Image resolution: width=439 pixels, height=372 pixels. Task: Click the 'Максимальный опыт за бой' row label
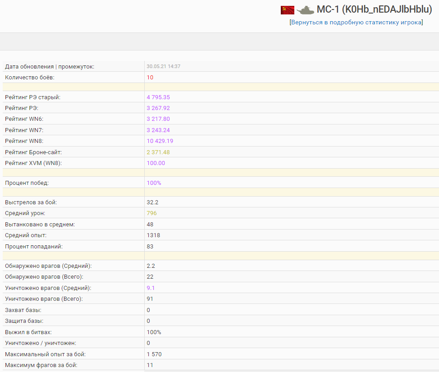click(45, 354)
